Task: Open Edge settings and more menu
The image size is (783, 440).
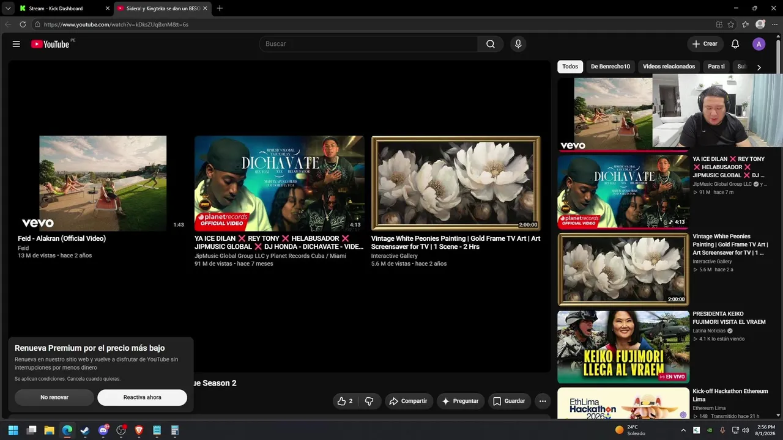Action: click(774, 24)
